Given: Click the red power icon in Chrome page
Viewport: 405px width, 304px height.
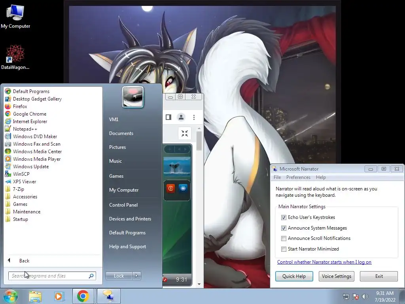Looking at the screenshot, I should pyautogui.click(x=171, y=188).
